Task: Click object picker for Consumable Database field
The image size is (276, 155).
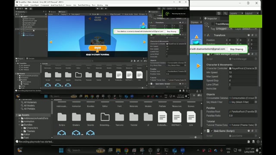Action: (x=256, y=98)
